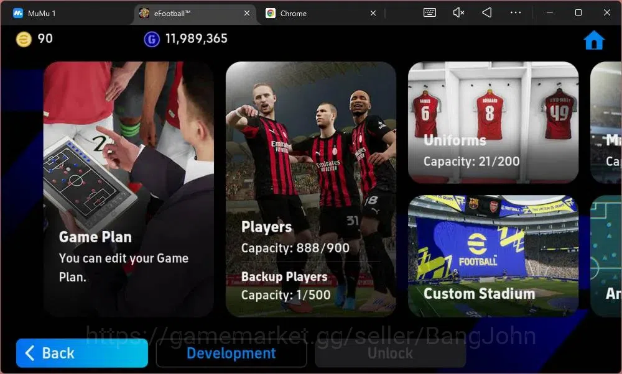Open the Uniforms card
This screenshot has width=622, height=374.
[x=493, y=122]
